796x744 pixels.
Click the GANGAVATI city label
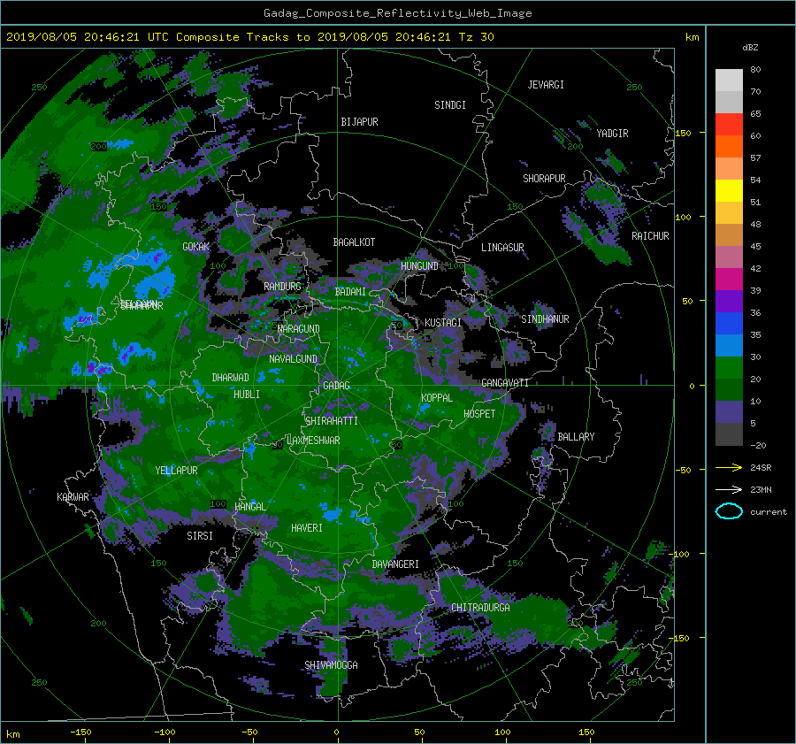tap(505, 383)
